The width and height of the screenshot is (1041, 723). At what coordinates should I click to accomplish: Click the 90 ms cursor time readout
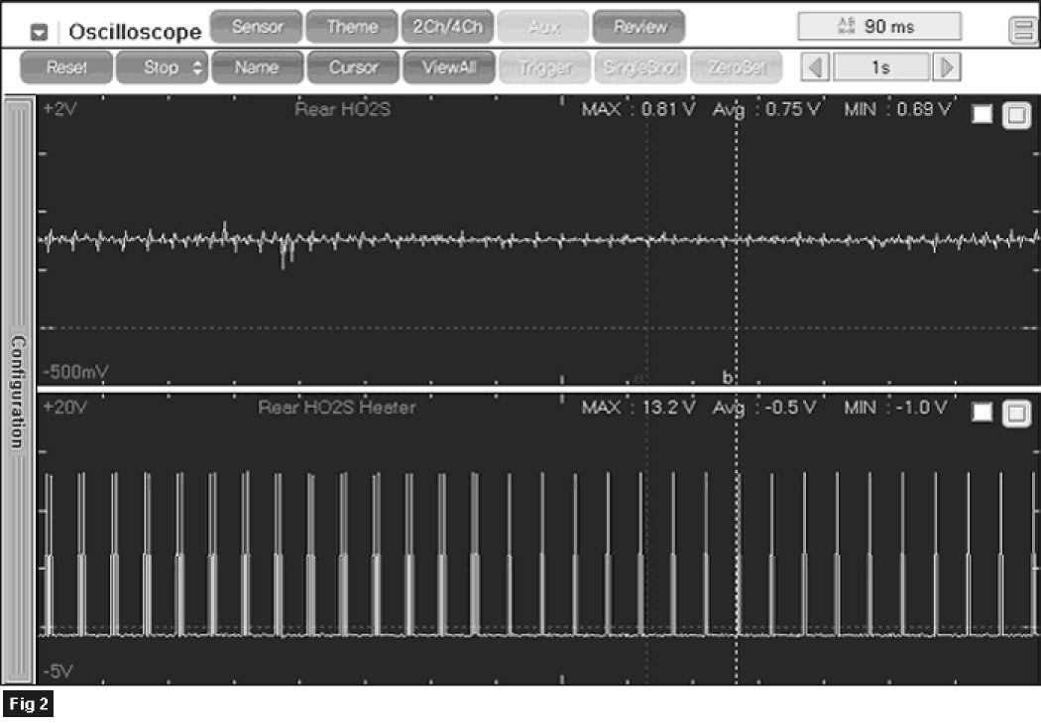tap(878, 27)
